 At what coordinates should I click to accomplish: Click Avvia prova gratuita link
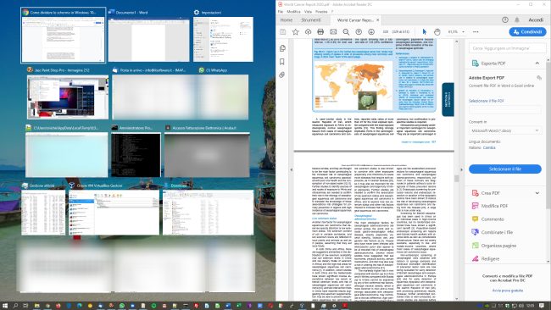point(508,291)
